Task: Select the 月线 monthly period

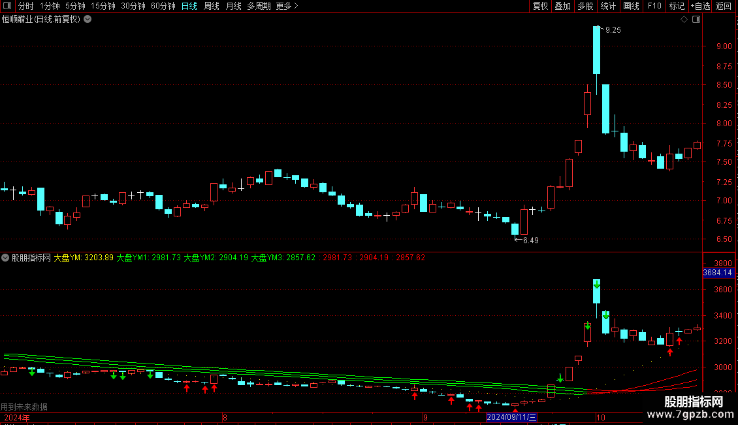Action: tap(233, 6)
